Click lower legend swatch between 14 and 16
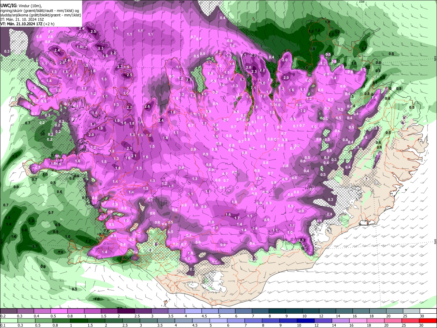The image size is (437, 328). [341, 321]
